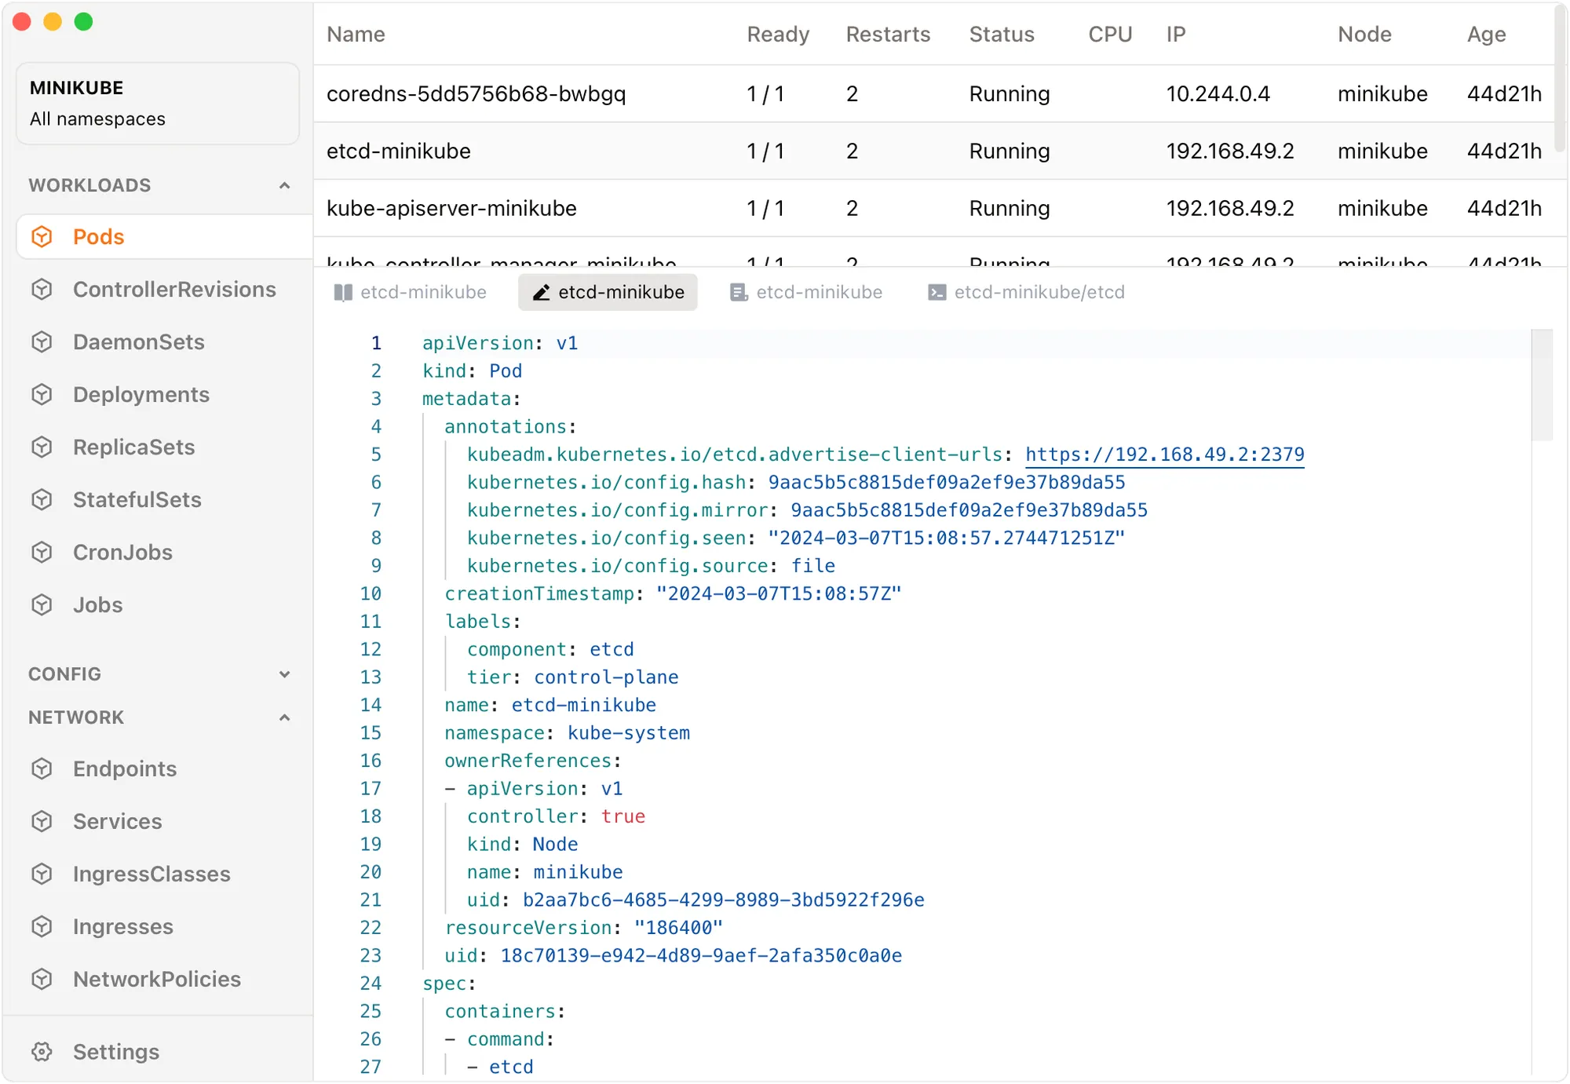Click the logs document icon on etcd-minikube tab
The image size is (1570, 1084).
coord(739,293)
